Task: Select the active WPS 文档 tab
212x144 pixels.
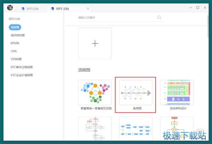Action: [x=69, y=9]
